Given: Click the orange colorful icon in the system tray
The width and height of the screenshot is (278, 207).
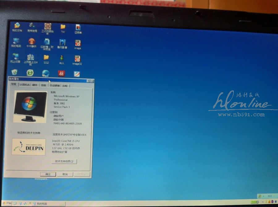Looking at the screenshot, I should coord(269,201).
